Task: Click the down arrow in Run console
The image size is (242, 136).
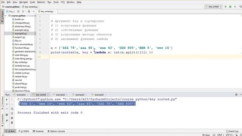Action: [12, 104]
